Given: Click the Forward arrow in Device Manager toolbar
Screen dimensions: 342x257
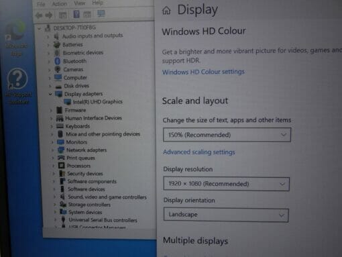Looking at the screenshot, I should tap(48, 15).
